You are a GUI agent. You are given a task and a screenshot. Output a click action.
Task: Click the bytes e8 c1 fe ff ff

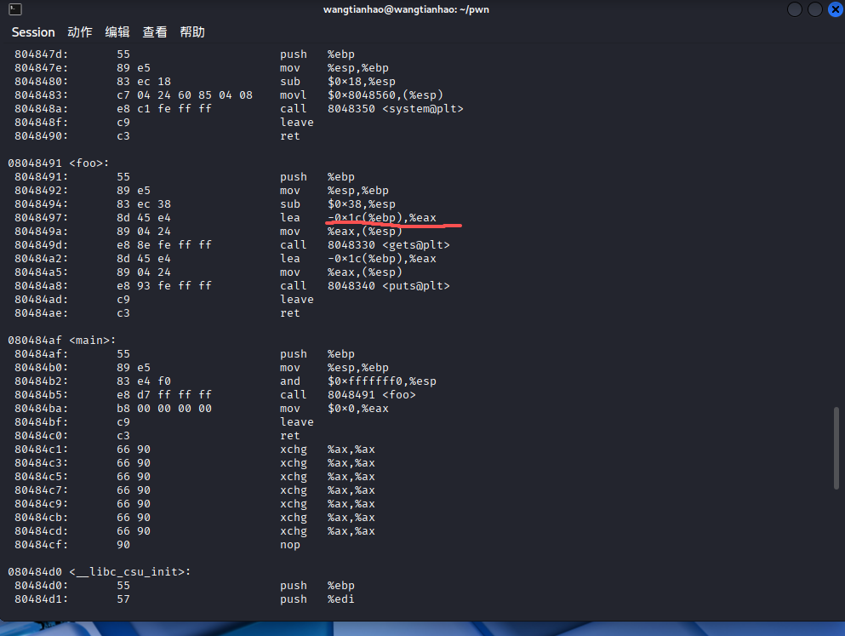click(x=164, y=109)
